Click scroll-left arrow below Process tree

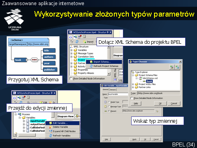(x=15, y=135)
